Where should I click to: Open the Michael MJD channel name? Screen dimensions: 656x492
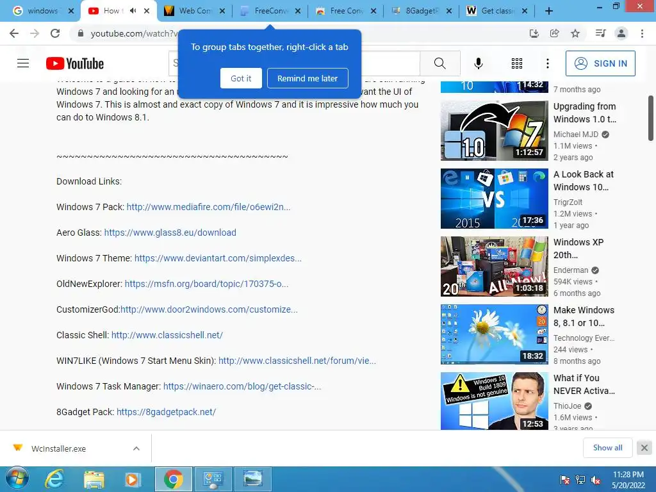pos(576,135)
